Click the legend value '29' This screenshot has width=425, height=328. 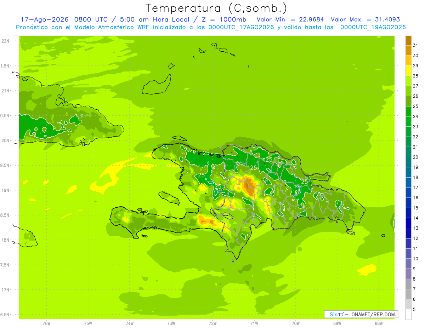tap(415, 65)
